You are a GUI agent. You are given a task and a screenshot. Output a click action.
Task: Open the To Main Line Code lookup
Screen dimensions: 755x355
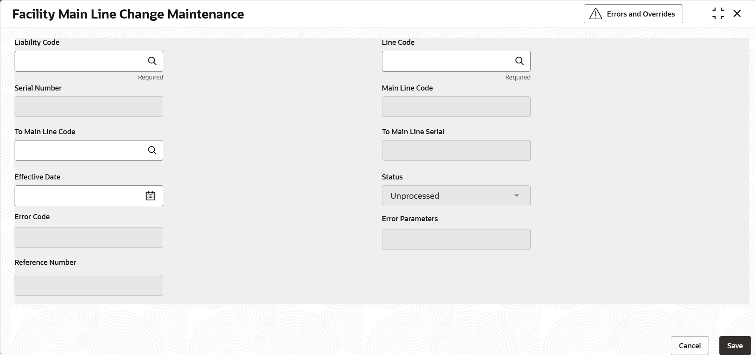coord(152,150)
